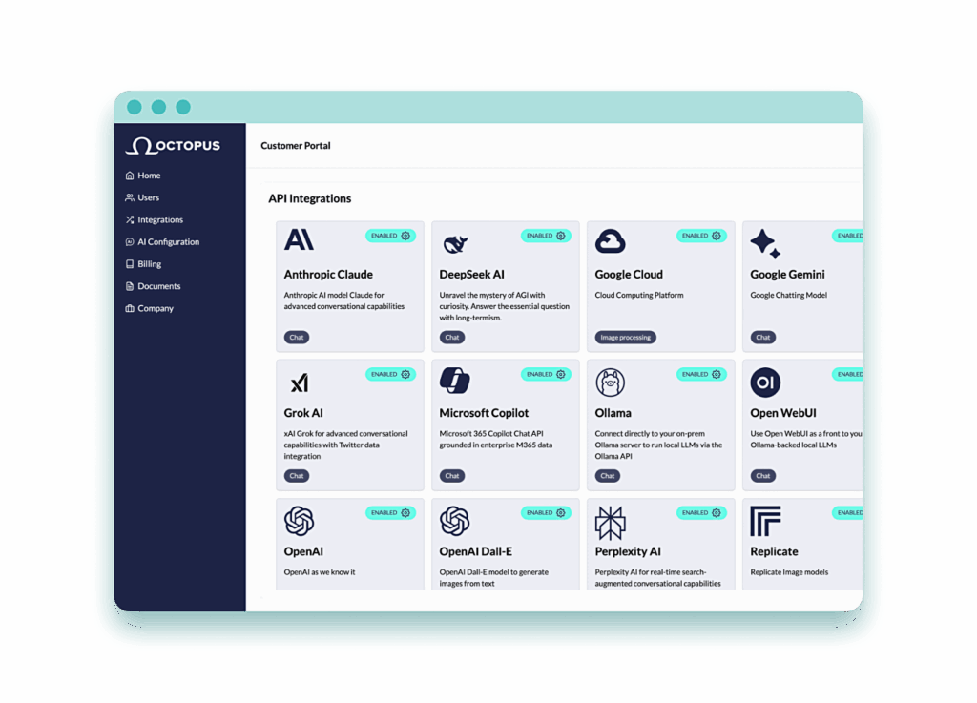Toggle the ENABLED badge on DeepSeek AI
Viewport: 977px width, 703px height.
[x=546, y=236]
